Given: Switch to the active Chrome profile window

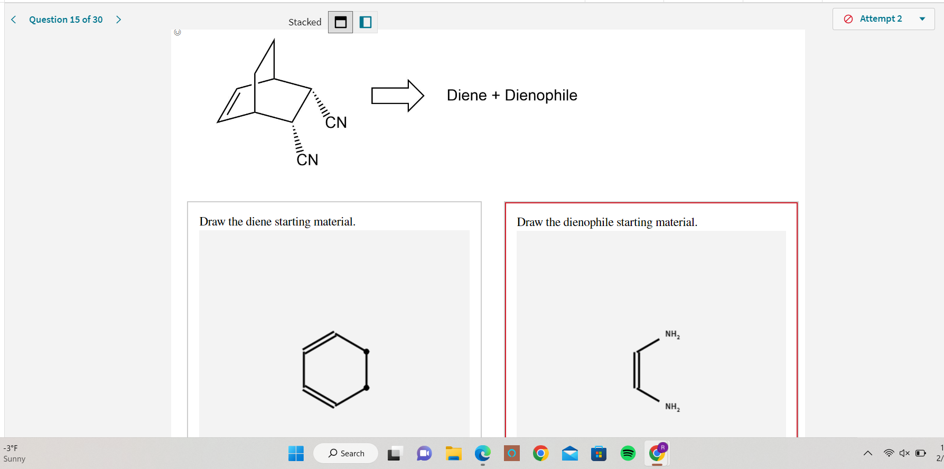Looking at the screenshot, I should (657, 453).
